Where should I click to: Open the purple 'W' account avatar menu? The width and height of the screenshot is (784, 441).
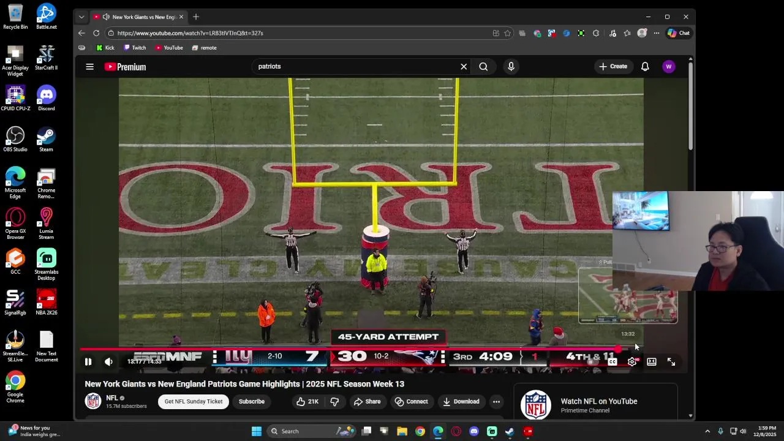(x=668, y=66)
